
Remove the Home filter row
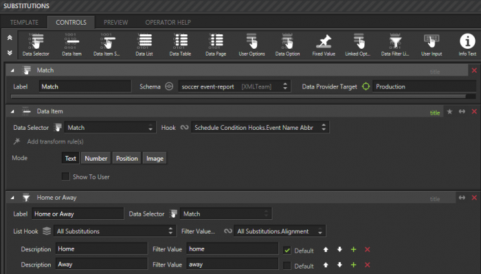point(367,249)
